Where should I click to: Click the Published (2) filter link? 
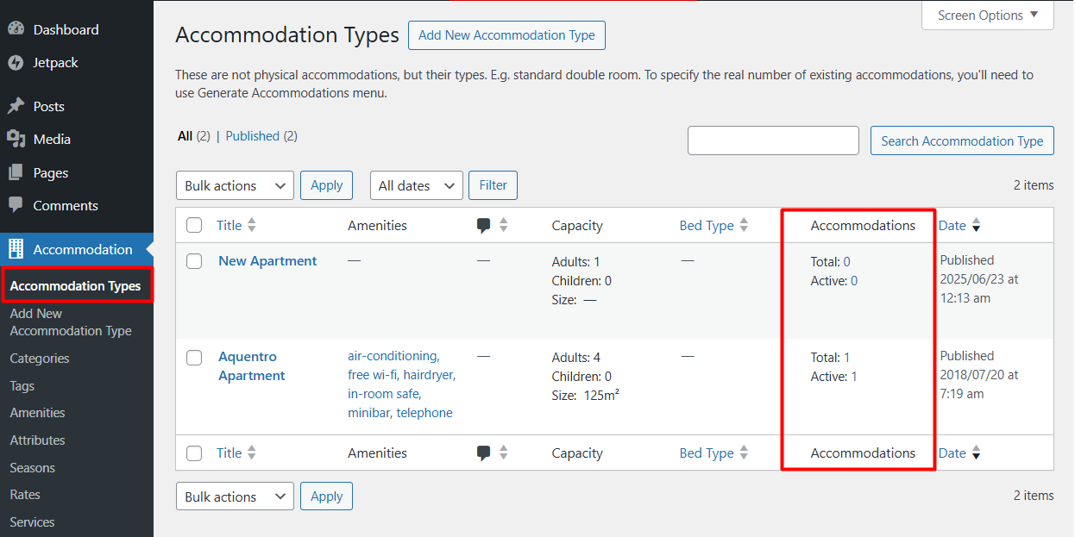tap(261, 136)
